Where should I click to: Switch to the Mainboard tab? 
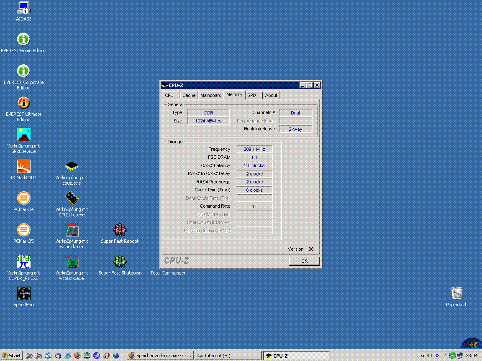pyautogui.click(x=211, y=95)
